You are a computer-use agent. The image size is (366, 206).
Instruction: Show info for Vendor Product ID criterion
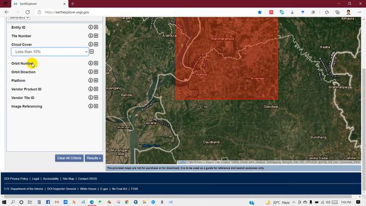tap(90, 89)
